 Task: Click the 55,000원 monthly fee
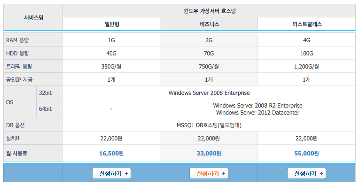(x=306, y=153)
